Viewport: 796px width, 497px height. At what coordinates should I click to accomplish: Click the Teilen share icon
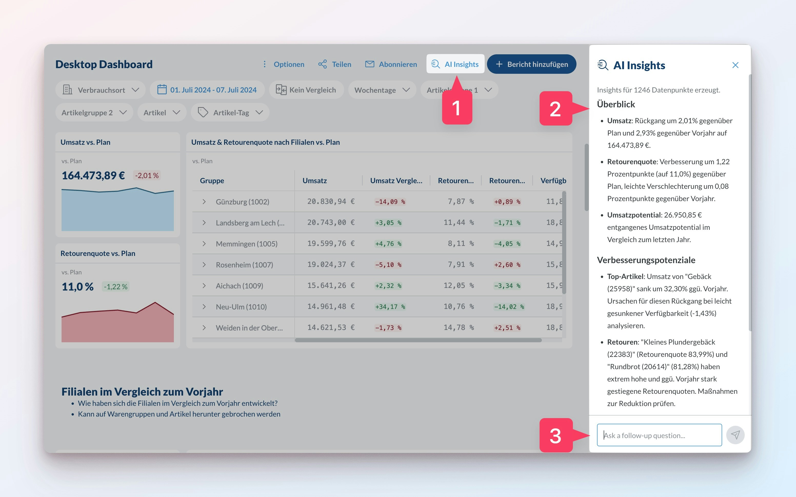322,64
